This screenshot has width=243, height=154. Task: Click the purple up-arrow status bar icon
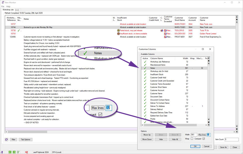[2, 152]
